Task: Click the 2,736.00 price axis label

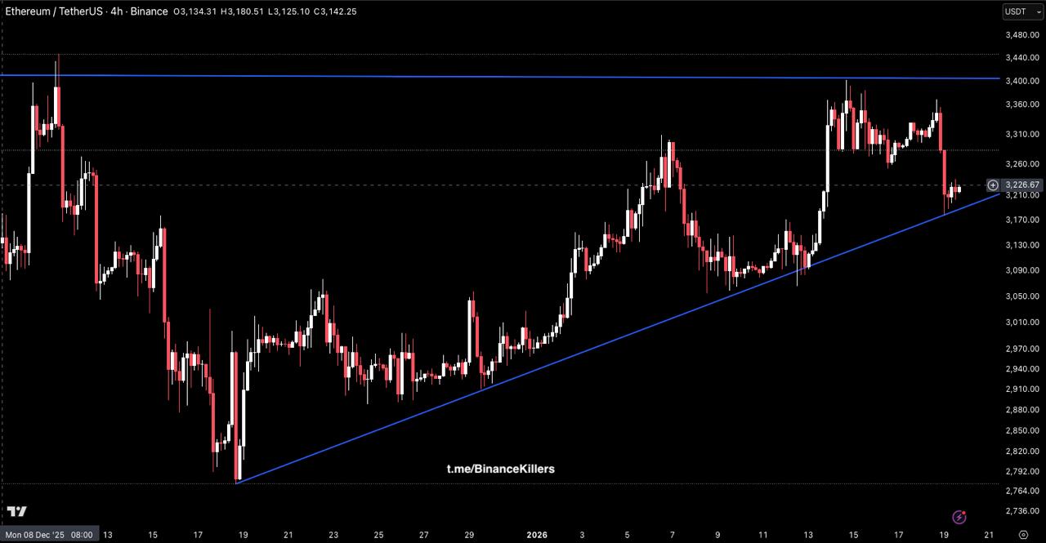Action: pos(1021,511)
